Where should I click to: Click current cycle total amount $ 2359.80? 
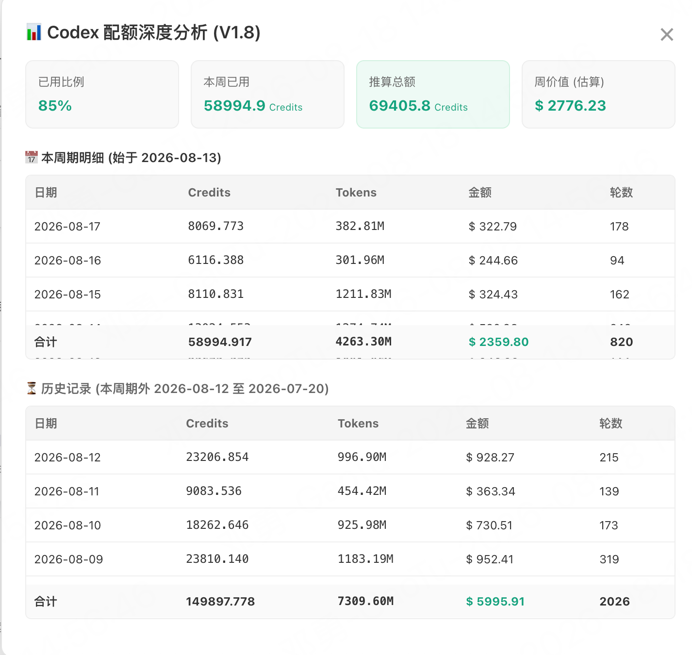(498, 342)
